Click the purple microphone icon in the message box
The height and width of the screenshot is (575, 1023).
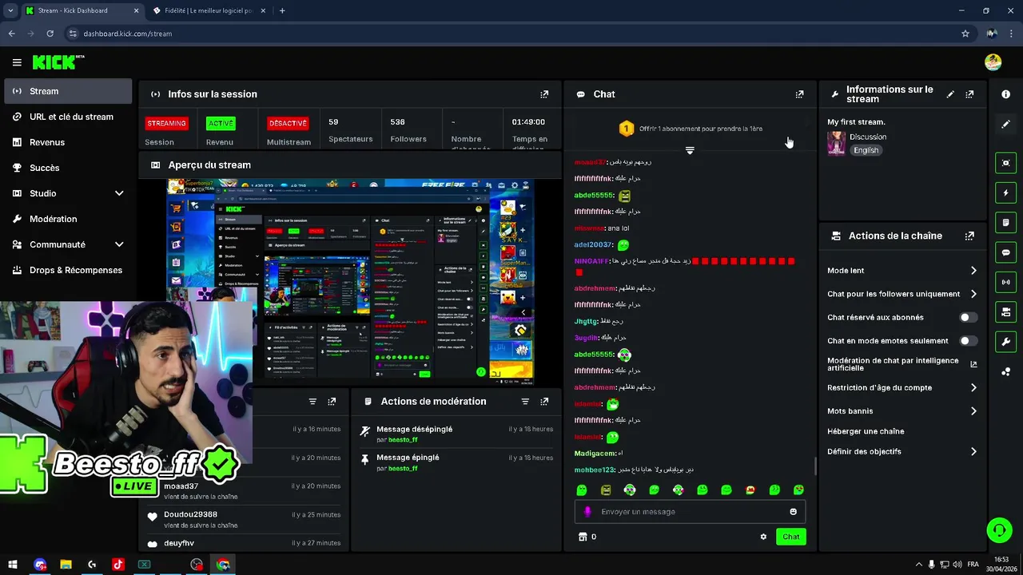point(587,512)
